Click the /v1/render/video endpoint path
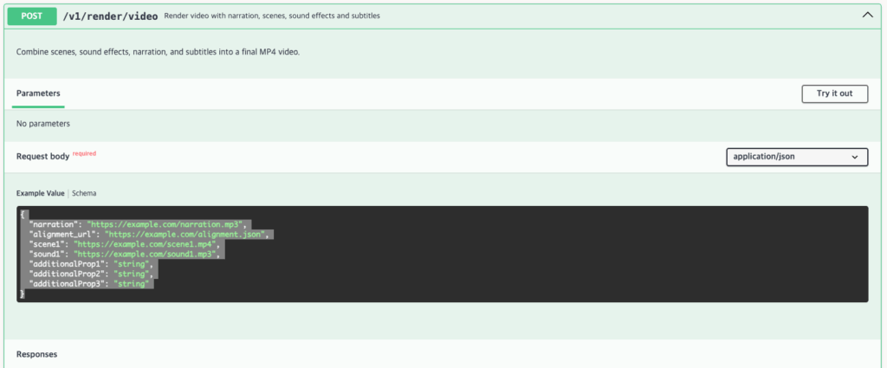The height and width of the screenshot is (368, 887). click(x=110, y=16)
